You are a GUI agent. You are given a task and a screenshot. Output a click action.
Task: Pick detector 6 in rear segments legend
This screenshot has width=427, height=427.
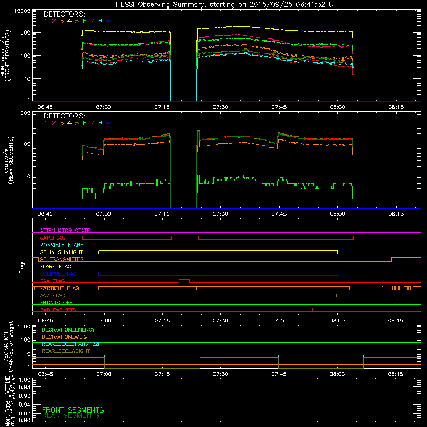point(85,123)
